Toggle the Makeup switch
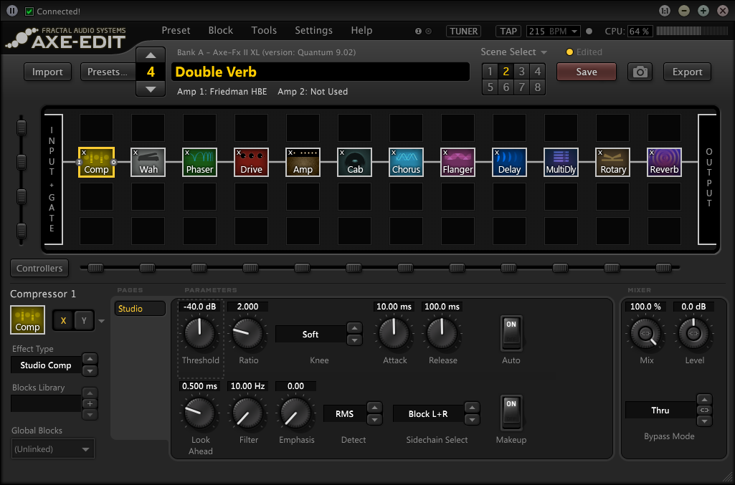Image resolution: width=735 pixels, height=485 pixels. 511,413
